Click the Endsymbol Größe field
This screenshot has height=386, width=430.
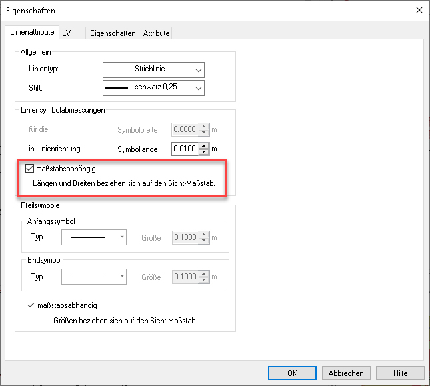pyautogui.click(x=185, y=277)
